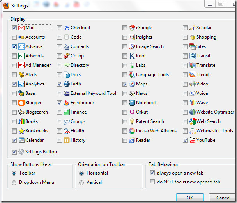Tick the Translate checkbox

(x=186, y=65)
